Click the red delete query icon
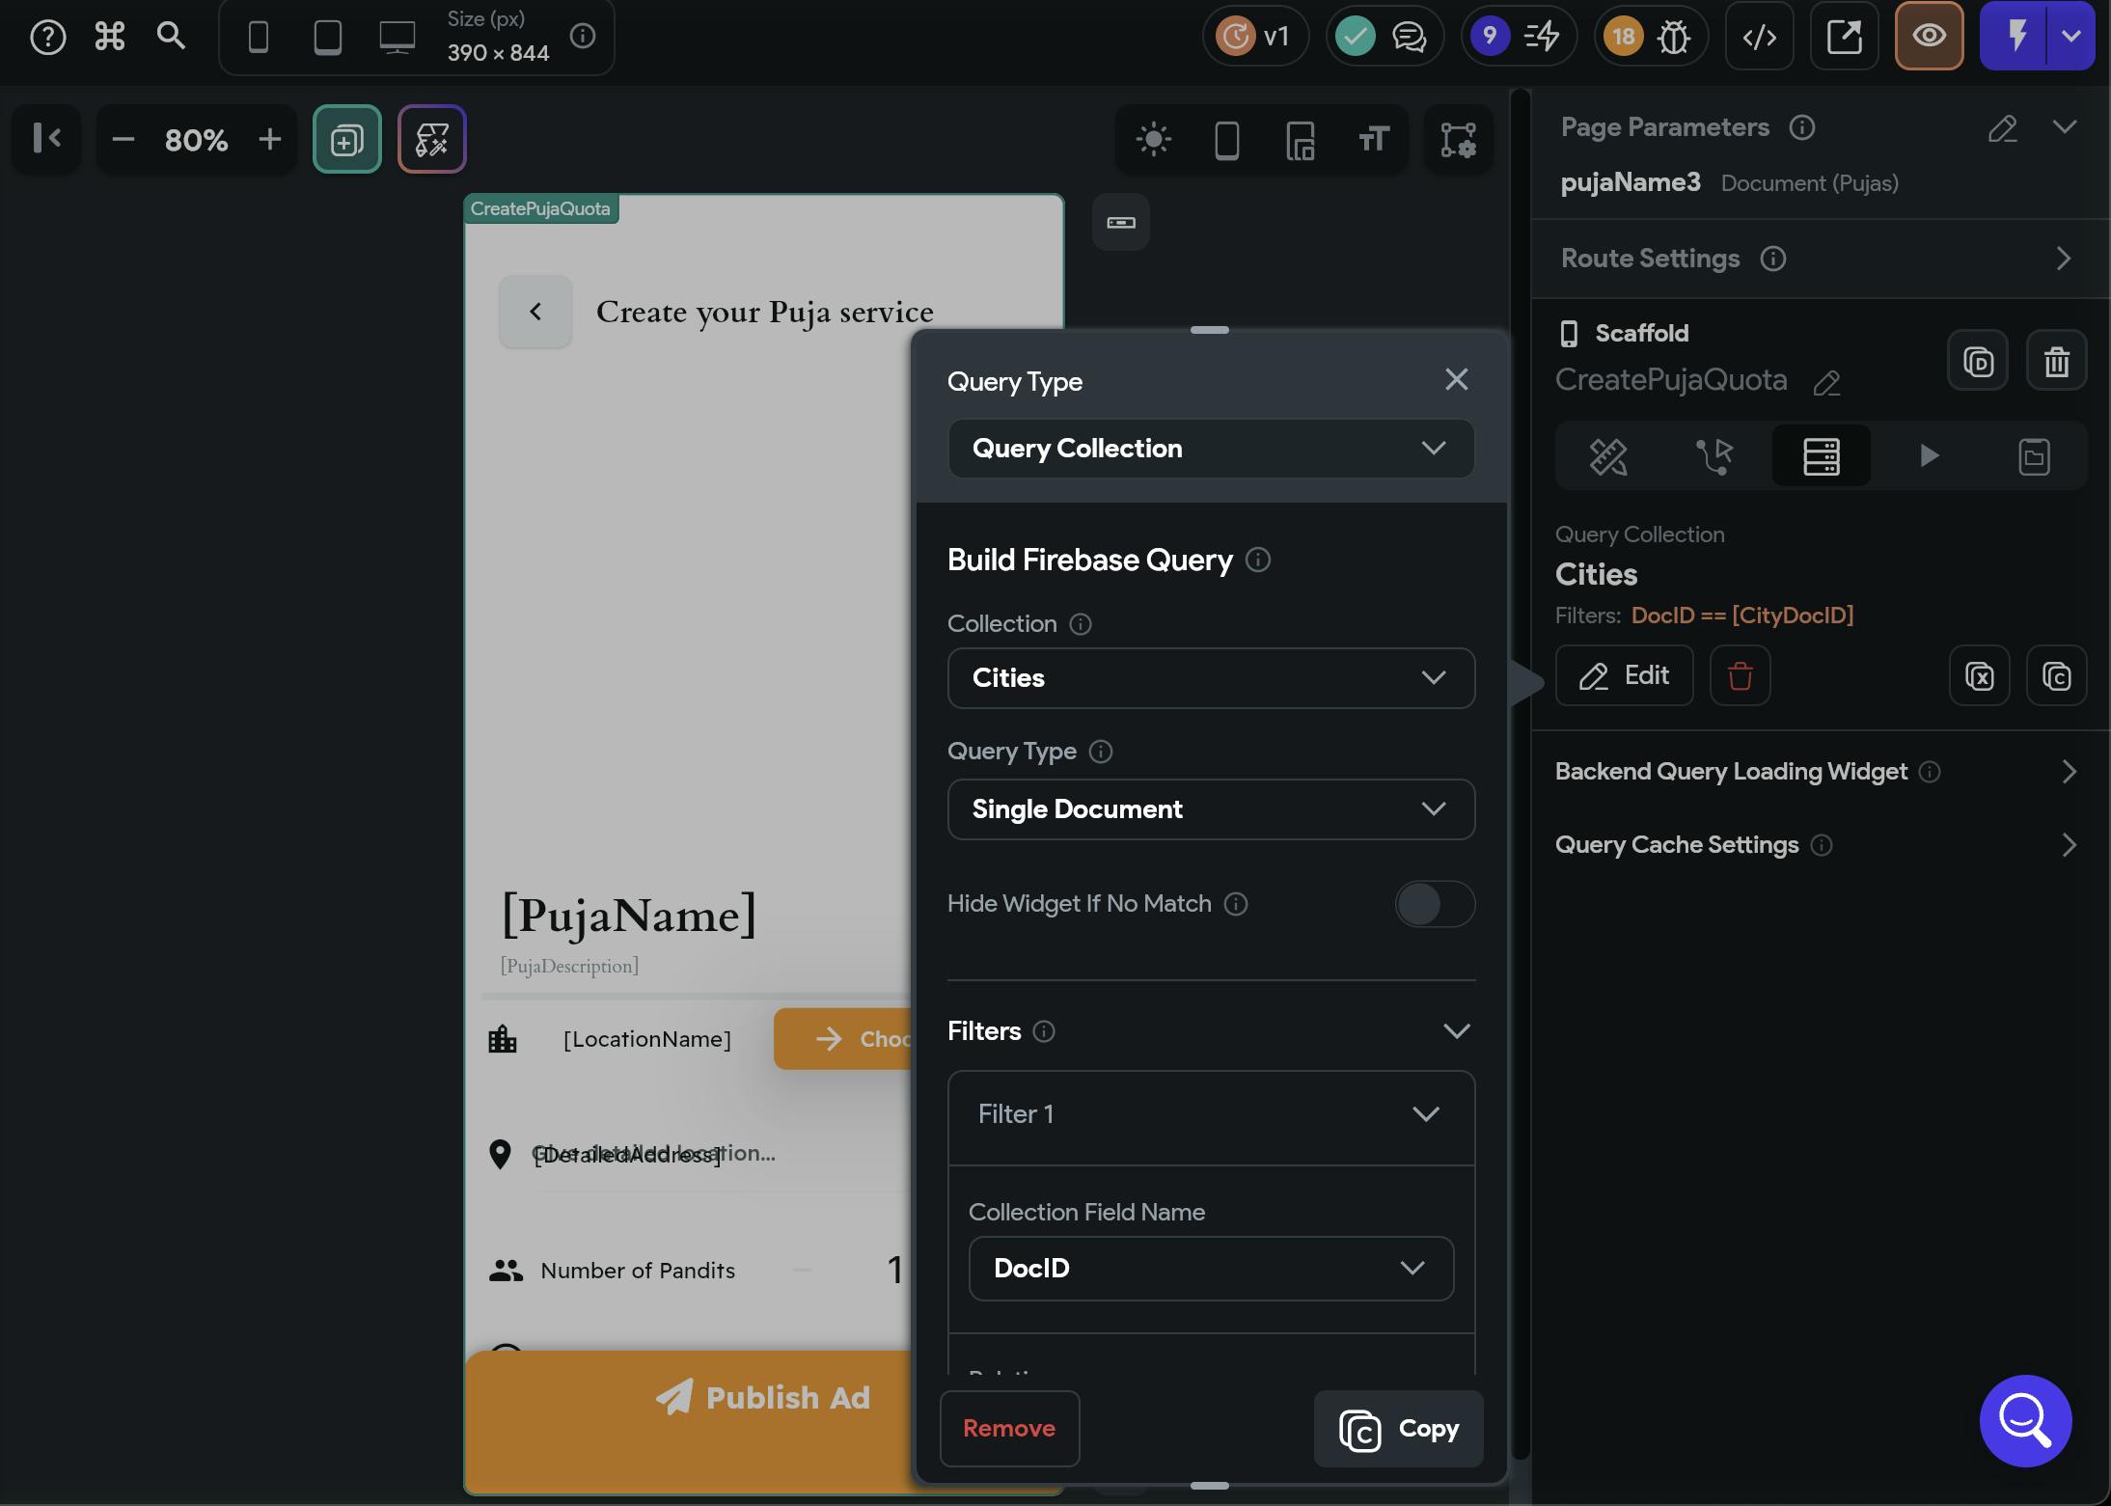2111x1506 pixels. [1740, 675]
